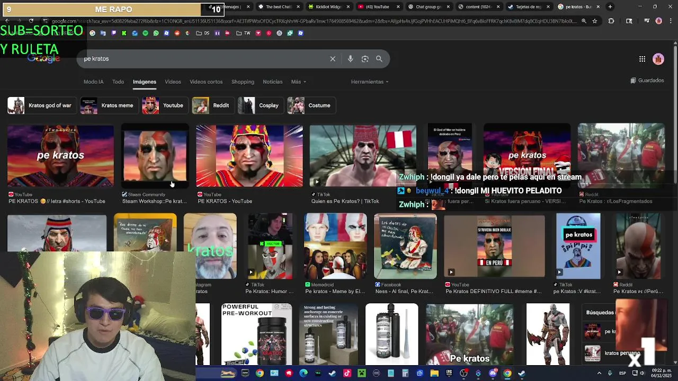678x381 pixels.
Task: Open Pe Kratos DEFINITIVO FULL video thumbnail
Action: (x=494, y=246)
